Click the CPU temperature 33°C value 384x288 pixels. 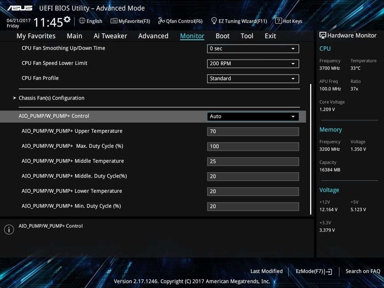tap(355, 68)
